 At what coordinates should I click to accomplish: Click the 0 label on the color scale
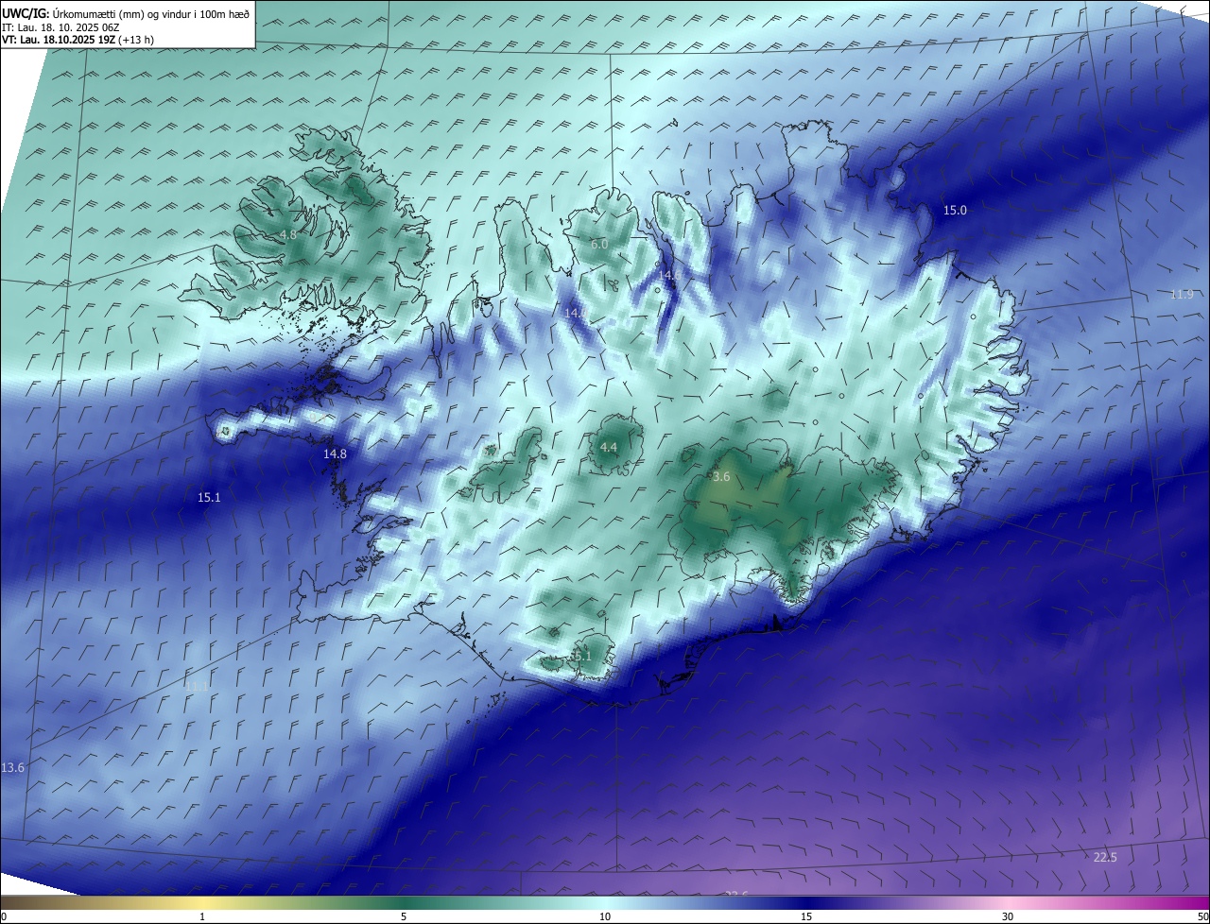(x=4, y=916)
